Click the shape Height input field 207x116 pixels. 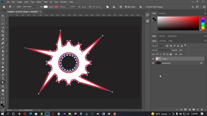(98, 7)
